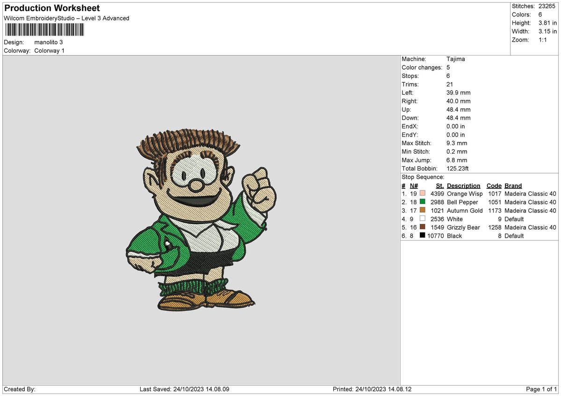Click the 'Last Saved: 24/10/2023 14.08.09' footer
This screenshot has width=561, height=396.
click(184, 389)
